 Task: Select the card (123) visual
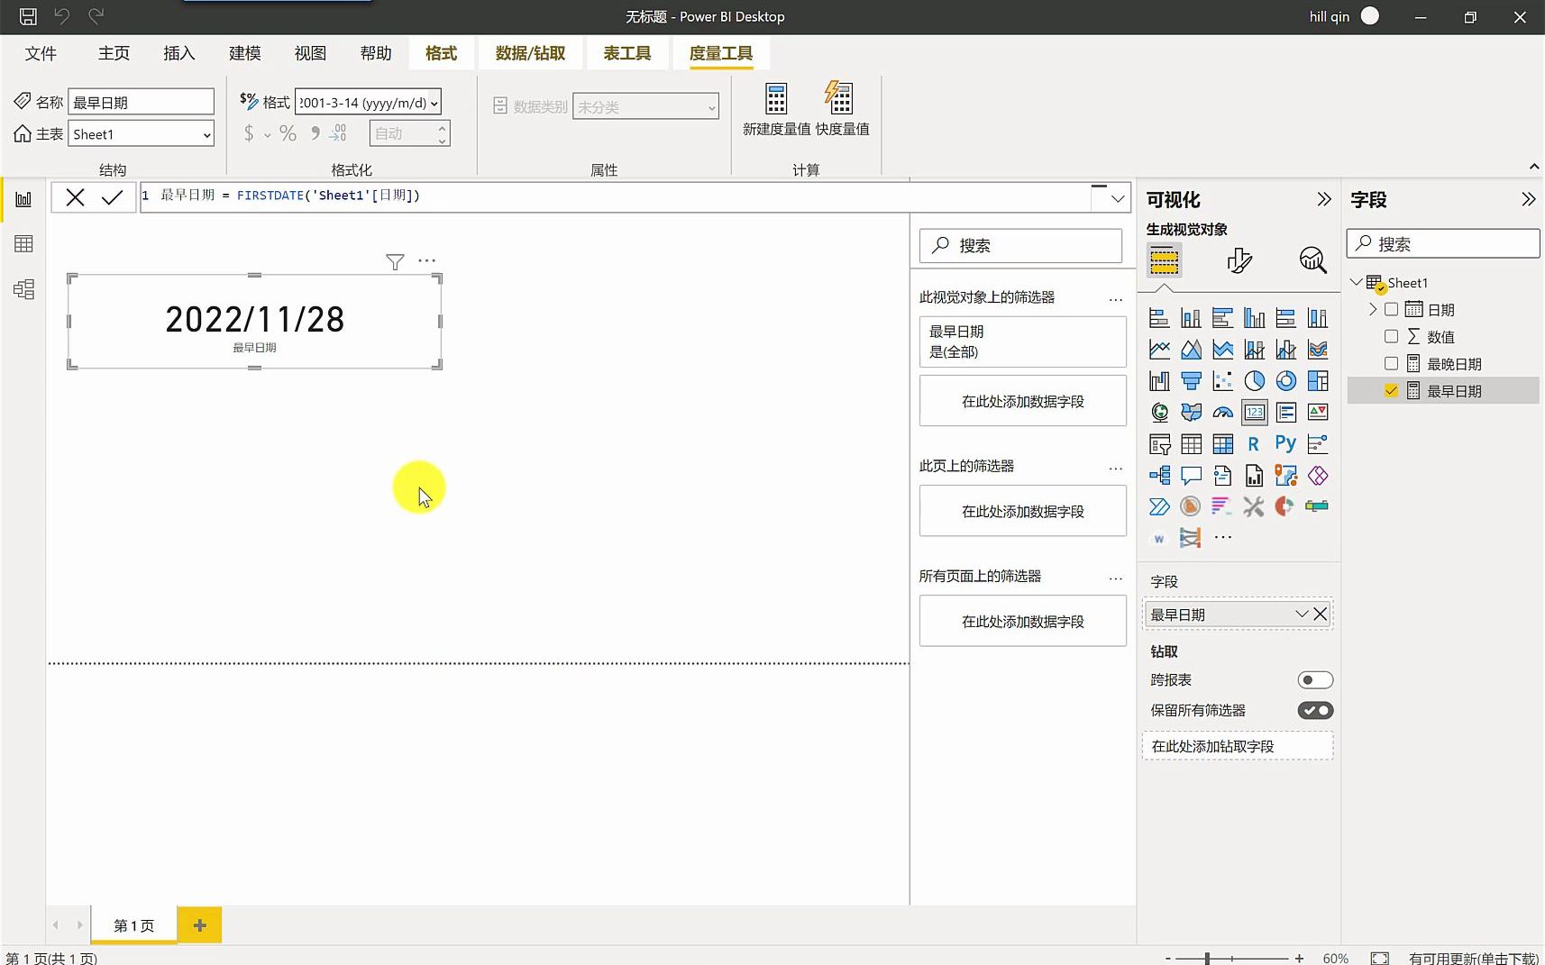point(1254,413)
